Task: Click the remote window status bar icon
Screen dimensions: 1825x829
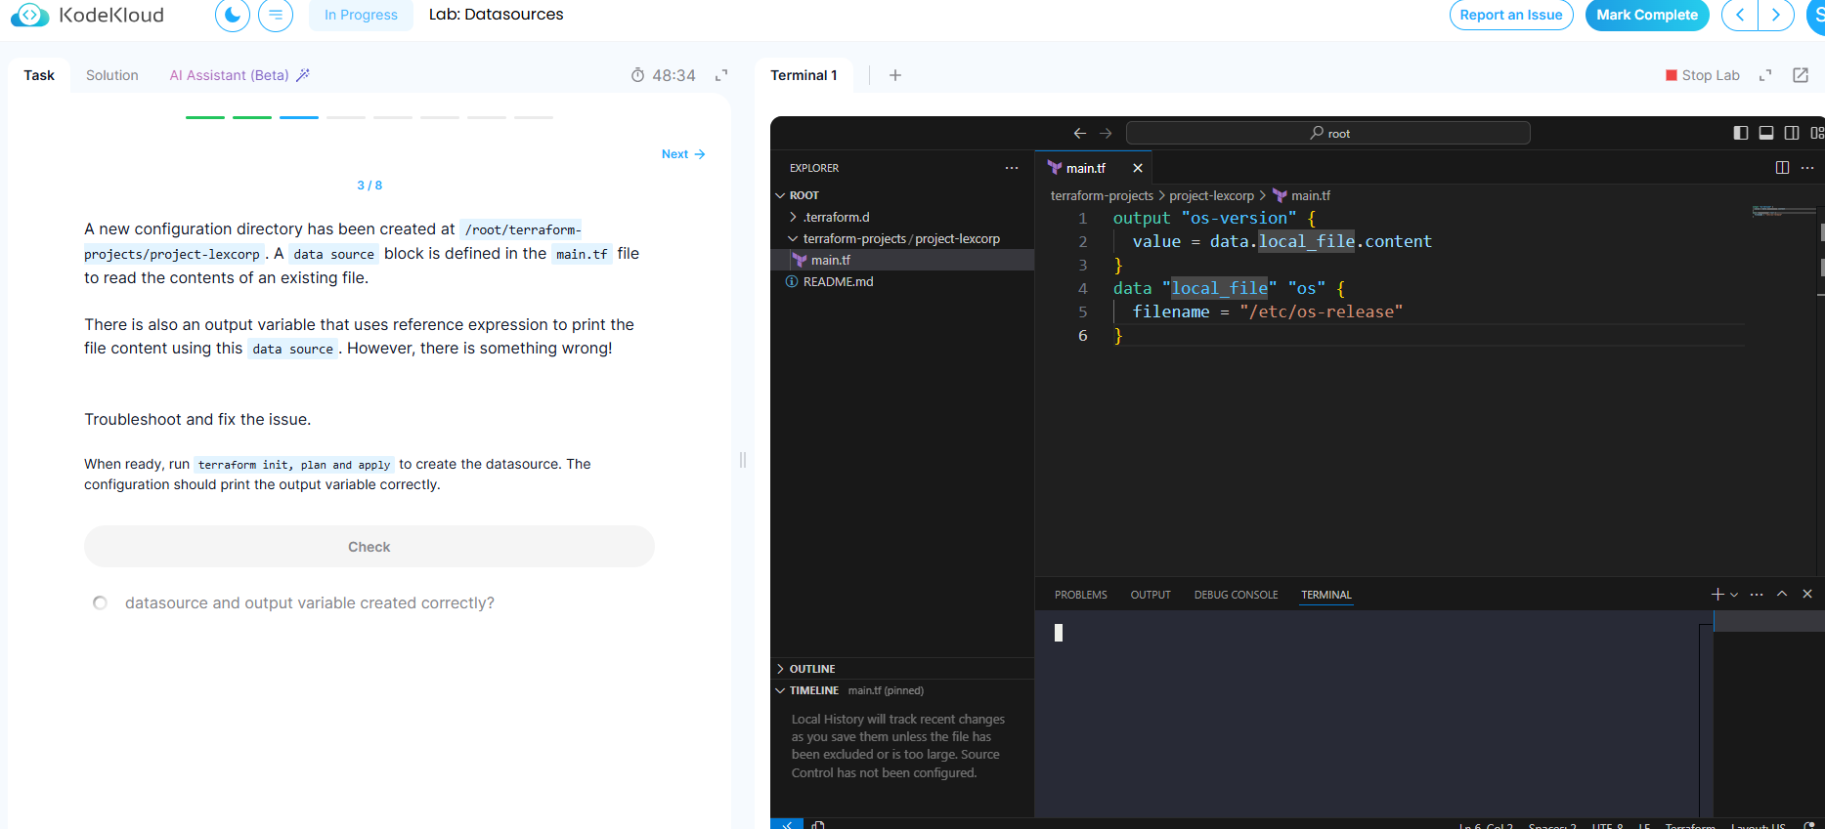Action: click(787, 824)
